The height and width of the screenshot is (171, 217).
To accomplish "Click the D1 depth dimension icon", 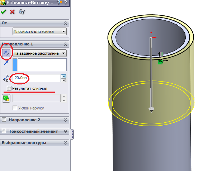I will point(6,79).
